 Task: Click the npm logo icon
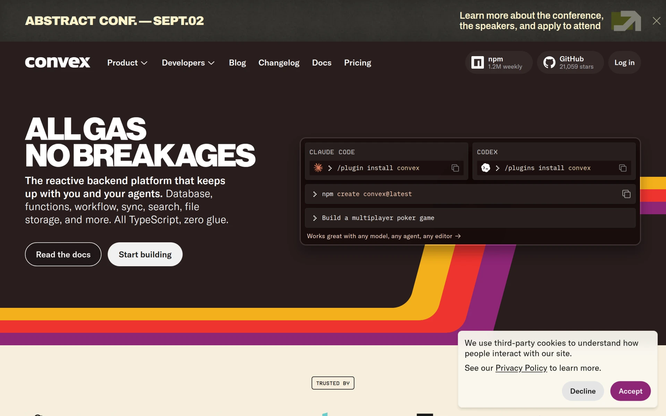click(x=477, y=62)
